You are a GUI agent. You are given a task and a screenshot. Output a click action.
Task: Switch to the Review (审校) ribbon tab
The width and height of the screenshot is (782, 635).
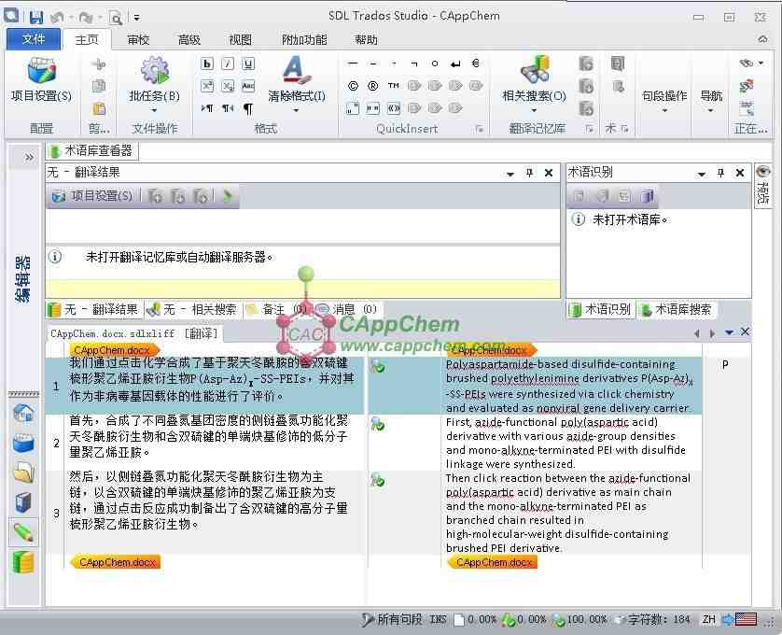[x=138, y=39]
